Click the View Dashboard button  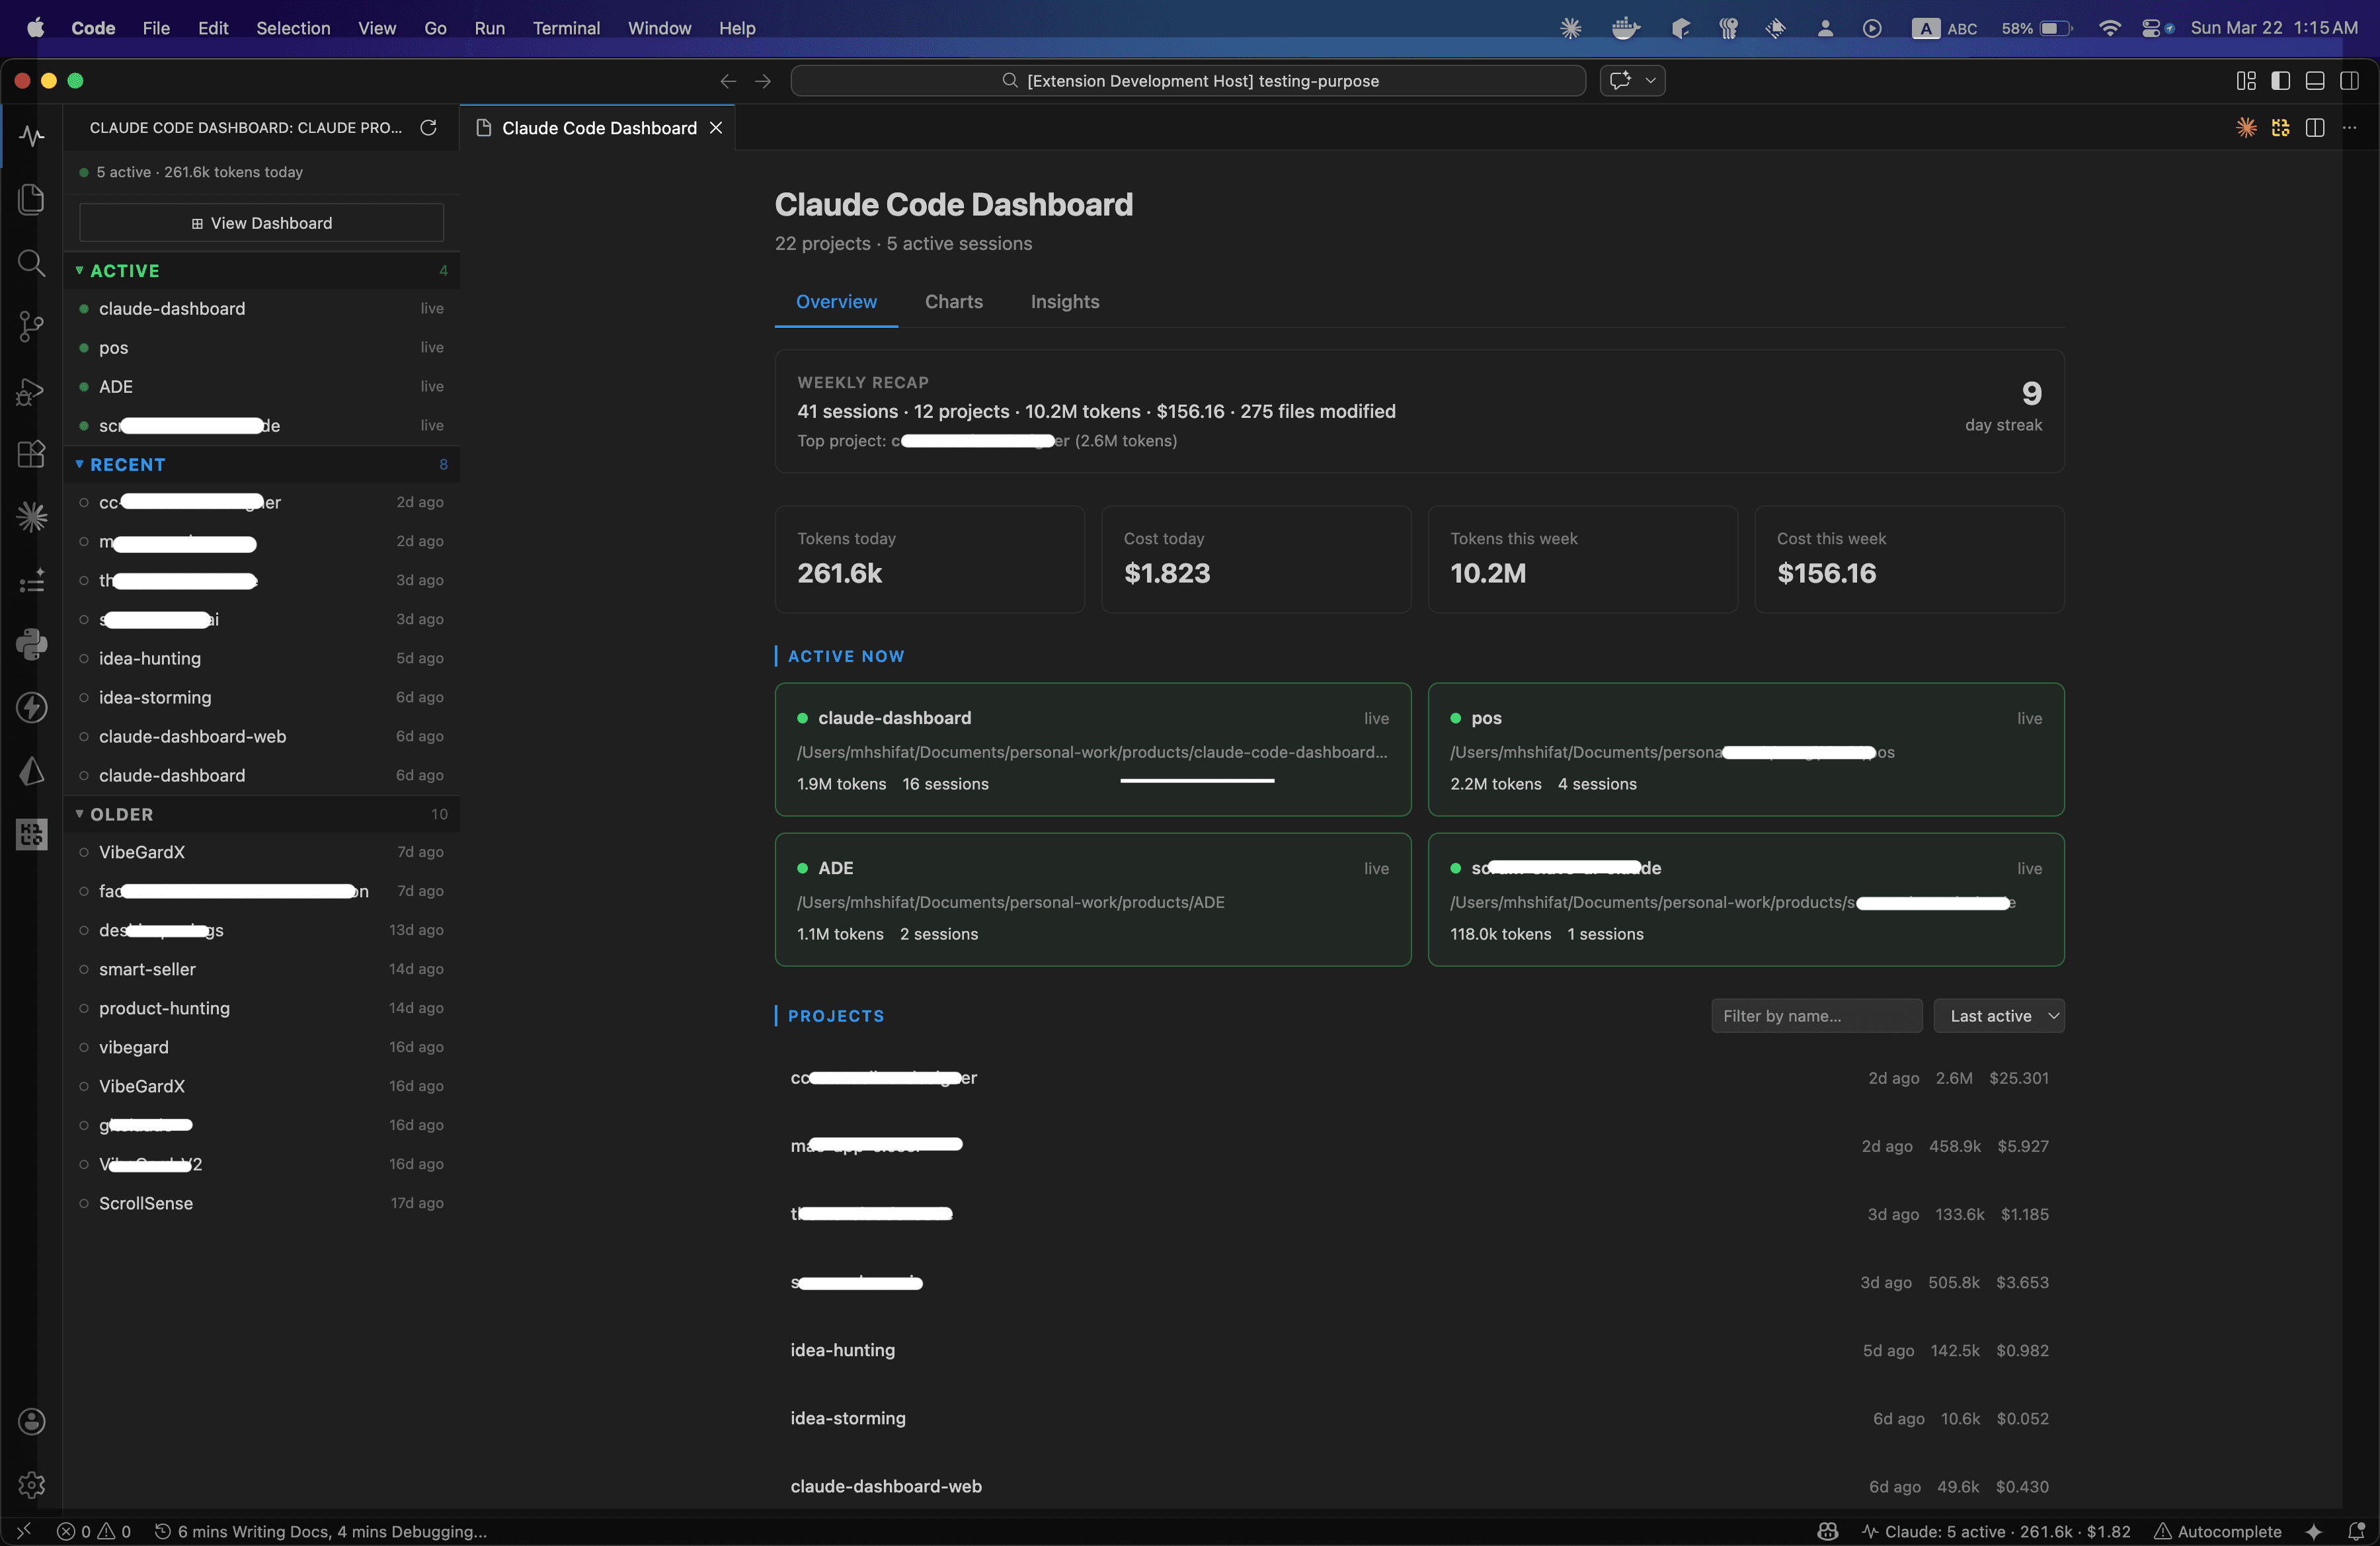261,223
